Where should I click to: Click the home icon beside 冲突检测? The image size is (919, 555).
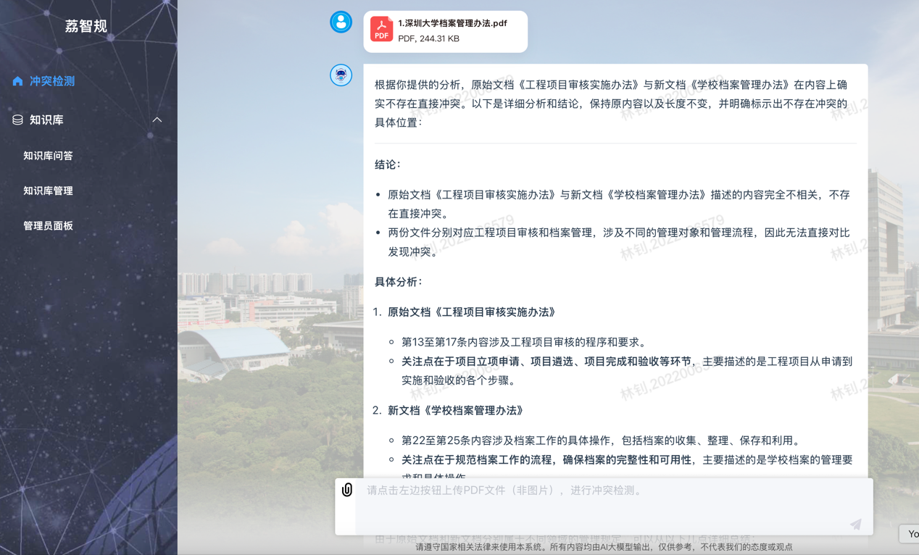[x=18, y=81]
